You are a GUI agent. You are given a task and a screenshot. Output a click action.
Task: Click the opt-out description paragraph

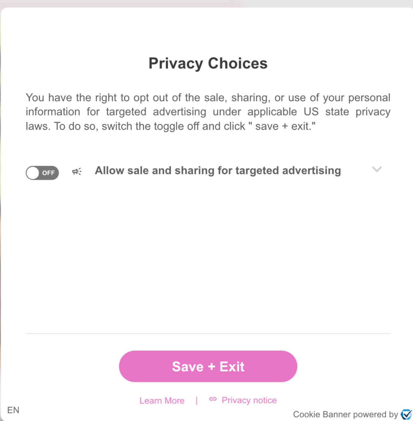pos(208,112)
